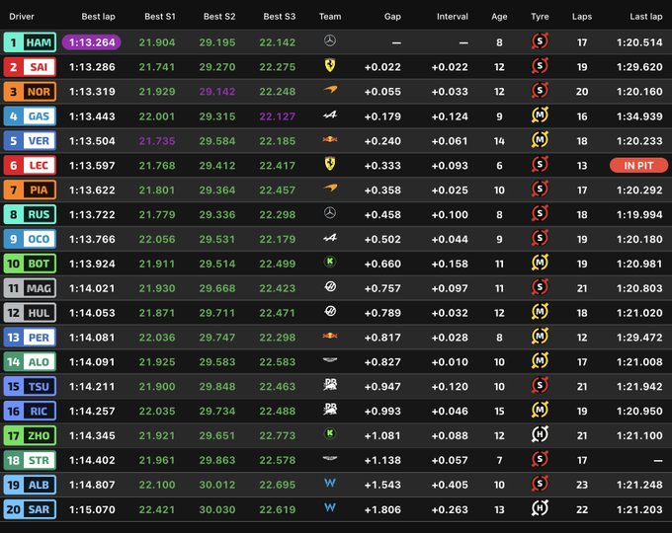Click the Ferrari logo in LEC row
Image resolution: width=672 pixels, height=533 pixels.
pos(329,164)
